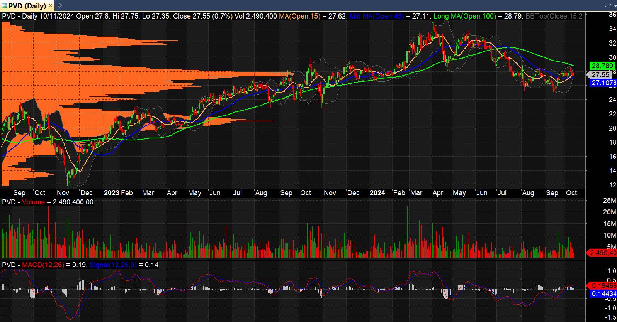
Task: Click the red volume value label
Action: 602,253
